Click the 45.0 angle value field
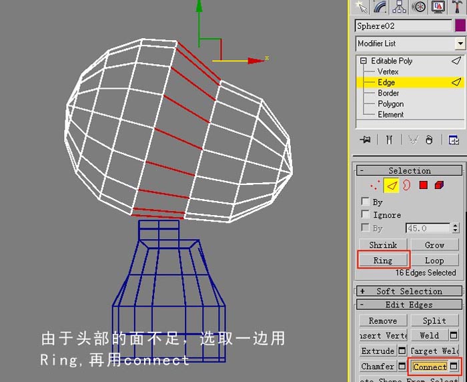This screenshot has height=382, width=467. click(428, 228)
